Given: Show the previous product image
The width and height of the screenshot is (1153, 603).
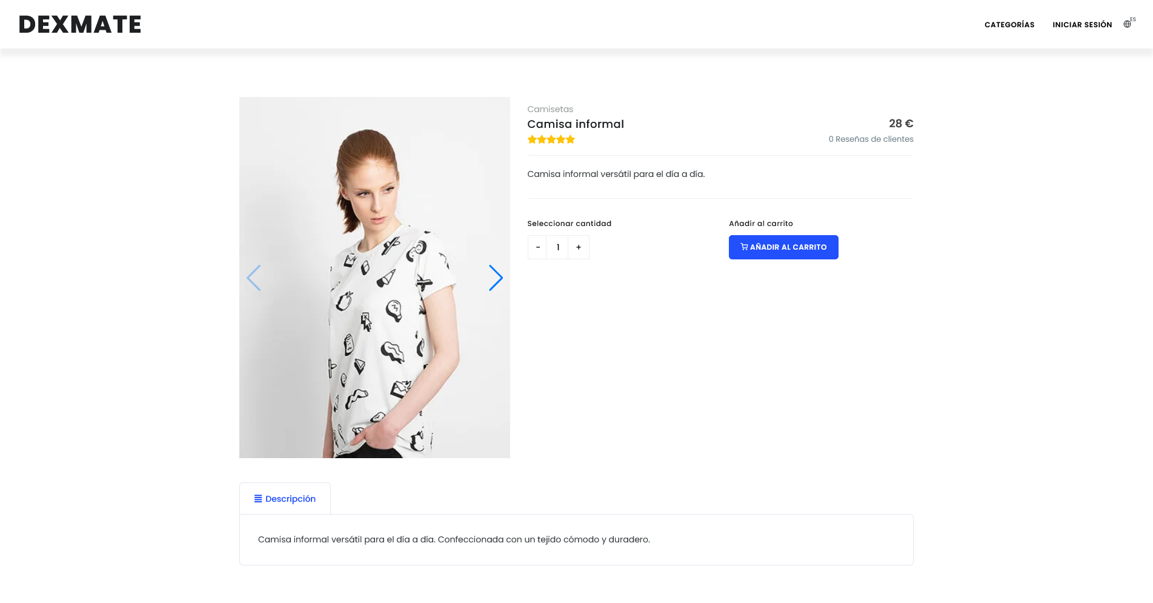Looking at the screenshot, I should point(254,278).
